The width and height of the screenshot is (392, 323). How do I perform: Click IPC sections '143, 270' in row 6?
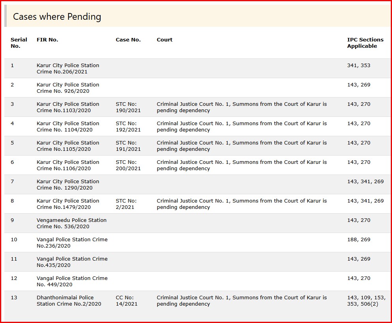pyautogui.click(x=358, y=162)
